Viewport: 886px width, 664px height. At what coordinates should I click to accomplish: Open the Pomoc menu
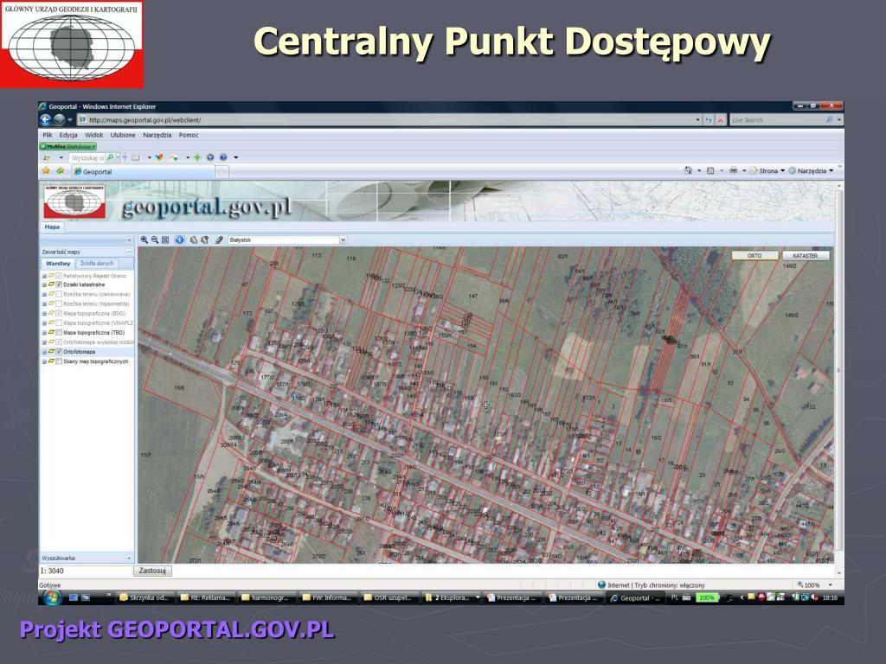(189, 135)
